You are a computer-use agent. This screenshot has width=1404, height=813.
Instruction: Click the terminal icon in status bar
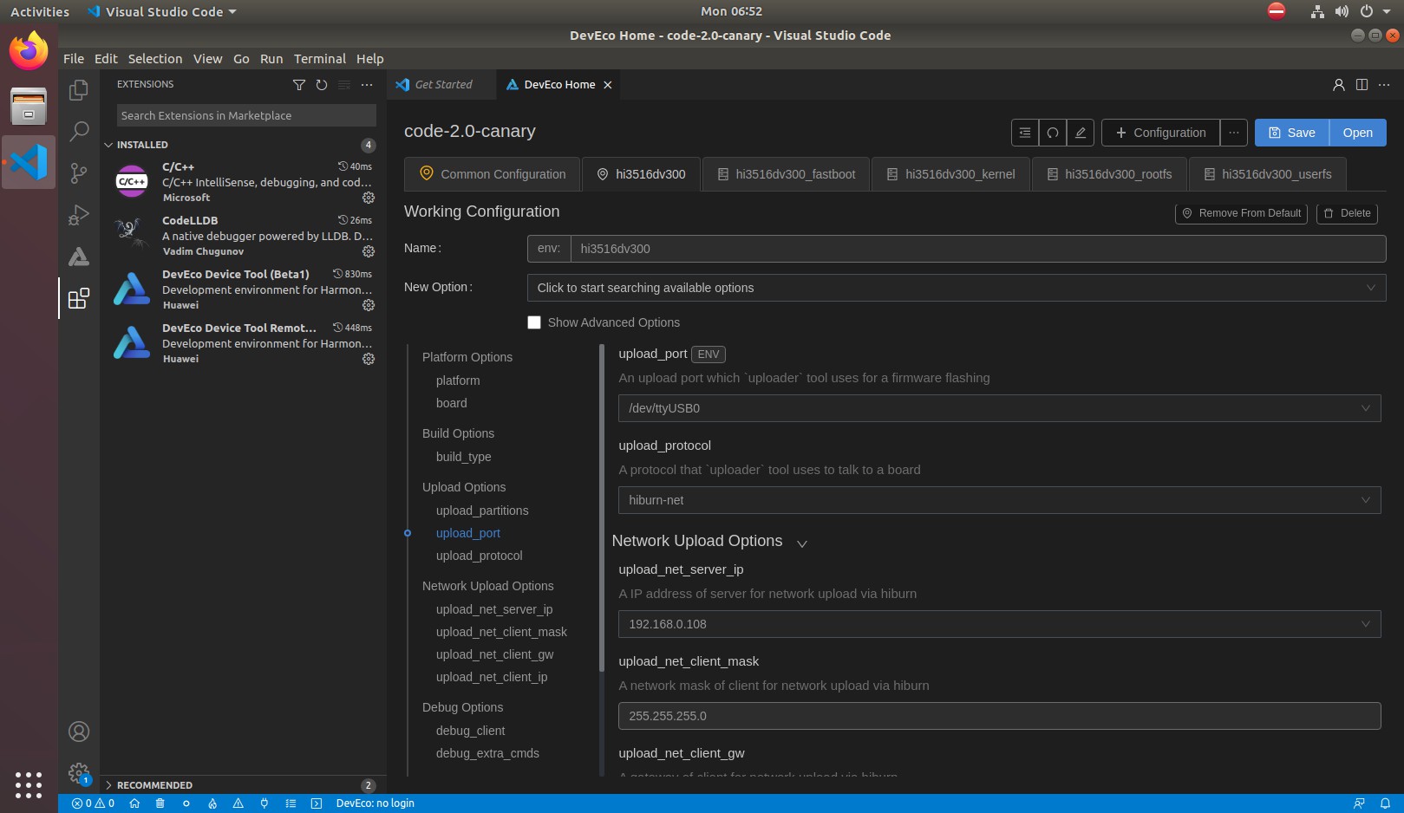[317, 803]
